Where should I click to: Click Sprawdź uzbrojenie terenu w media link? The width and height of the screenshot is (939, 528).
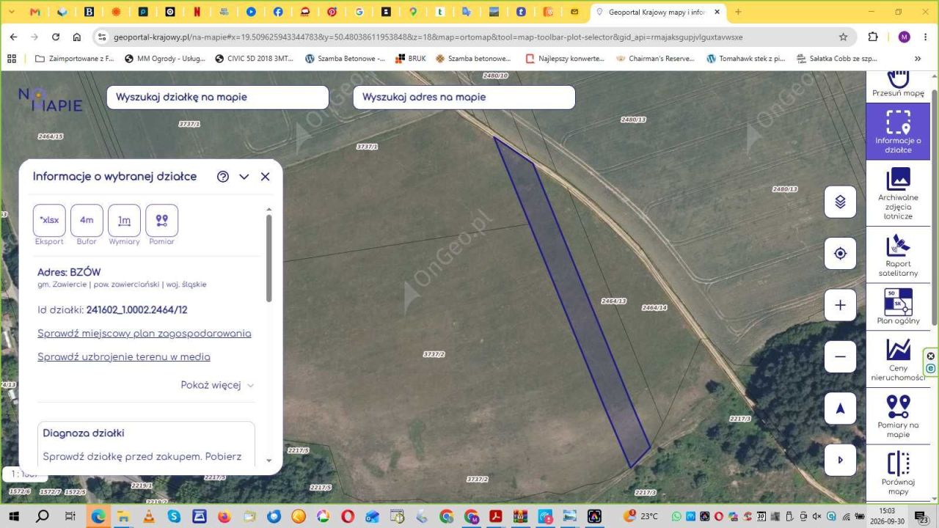124,357
